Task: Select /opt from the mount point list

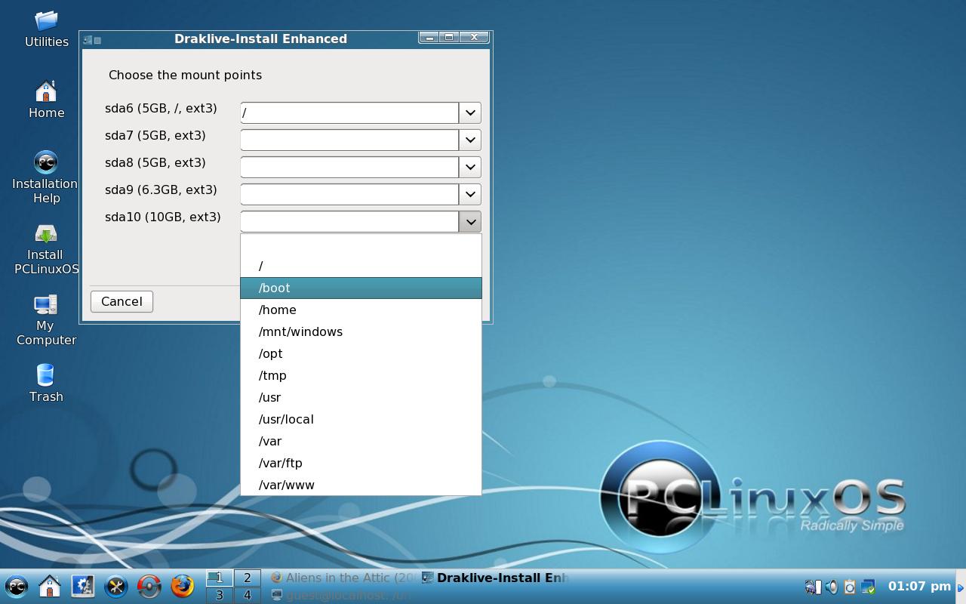Action: coord(361,353)
